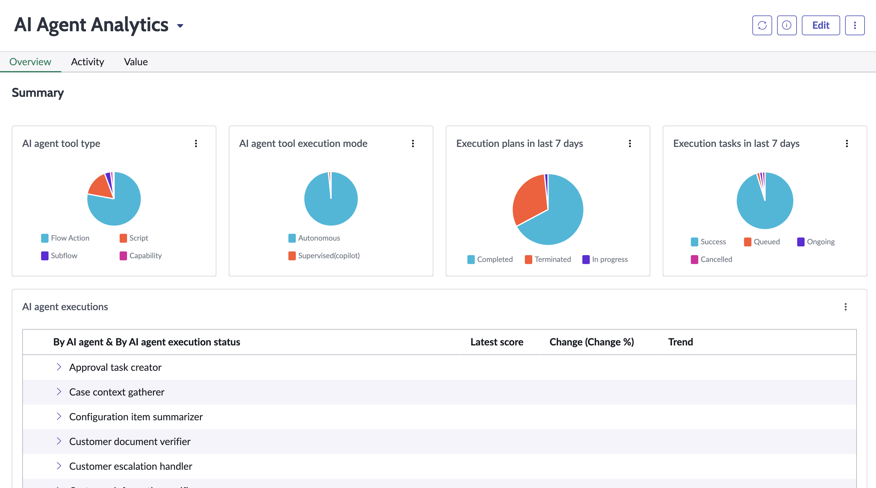The image size is (876, 488).
Task: Expand the Approval task creator row
Action: tap(59, 367)
